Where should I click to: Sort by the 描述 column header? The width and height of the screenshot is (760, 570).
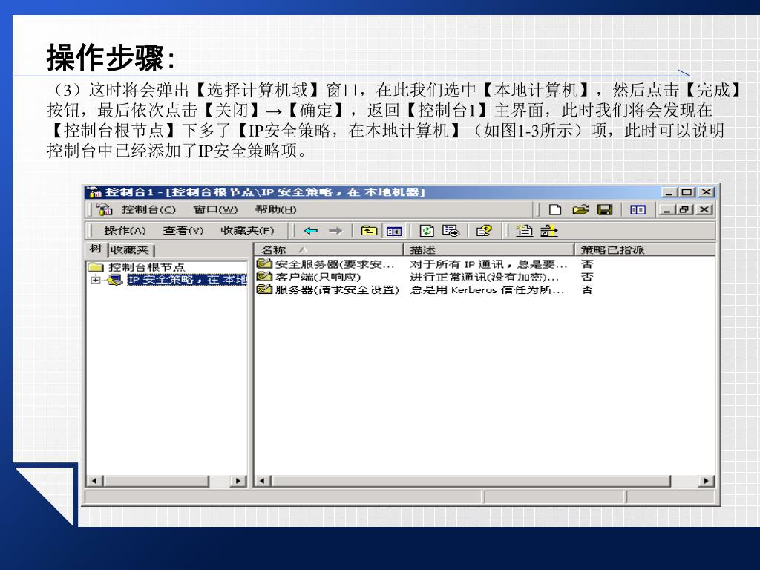488,249
